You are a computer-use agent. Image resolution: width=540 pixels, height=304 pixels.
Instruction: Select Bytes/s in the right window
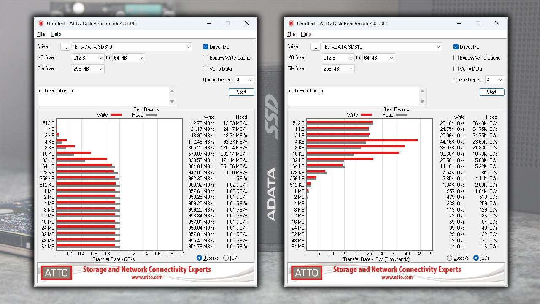pos(450,258)
